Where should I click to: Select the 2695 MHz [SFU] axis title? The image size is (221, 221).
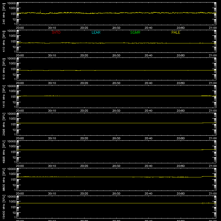[x=4, y=124]
